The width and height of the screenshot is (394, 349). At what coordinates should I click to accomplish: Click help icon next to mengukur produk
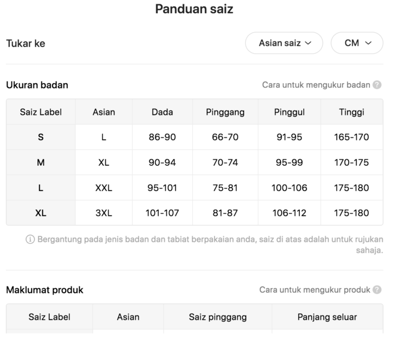(377, 290)
